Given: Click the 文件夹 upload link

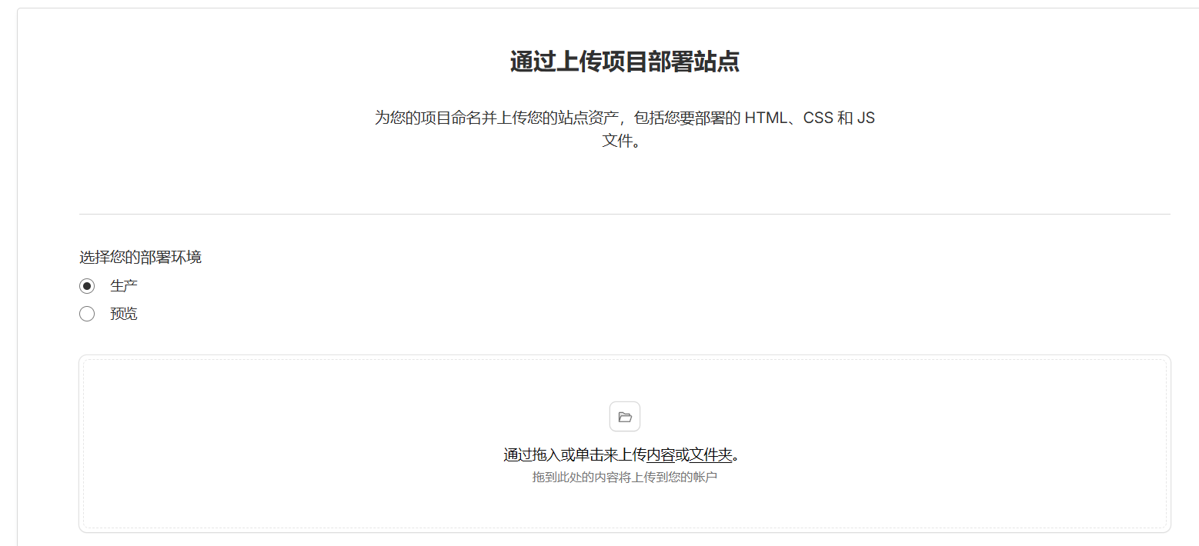Looking at the screenshot, I should pyautogui.click(x=711, y=454).
